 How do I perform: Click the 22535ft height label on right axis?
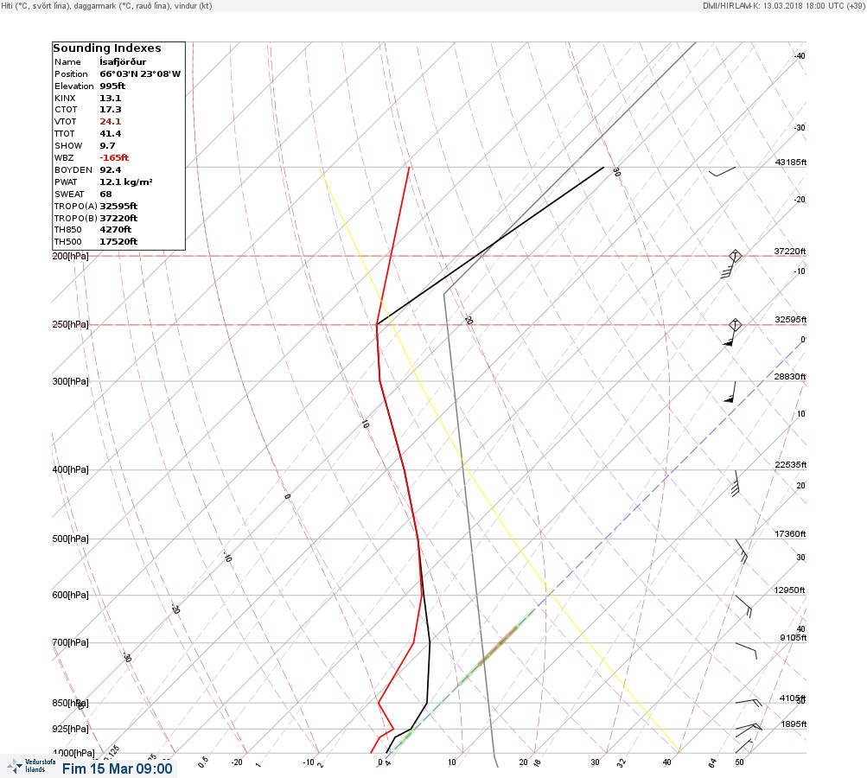click(x=791, y=464)
